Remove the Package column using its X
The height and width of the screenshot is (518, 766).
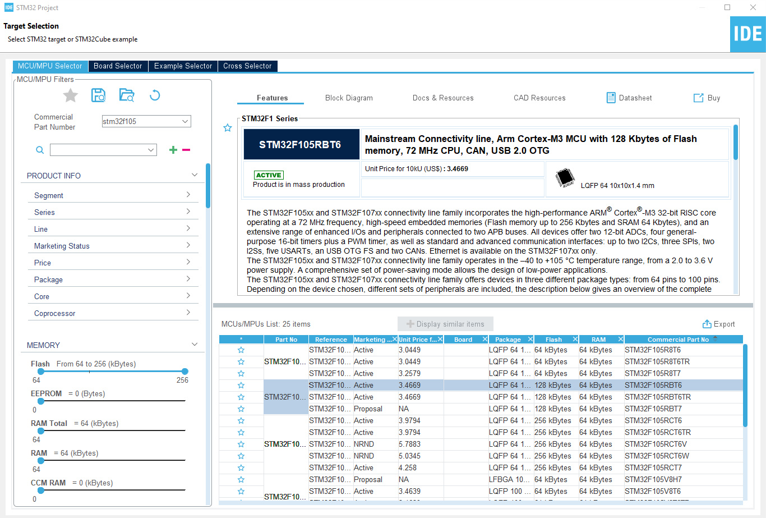tap(530, 340)
